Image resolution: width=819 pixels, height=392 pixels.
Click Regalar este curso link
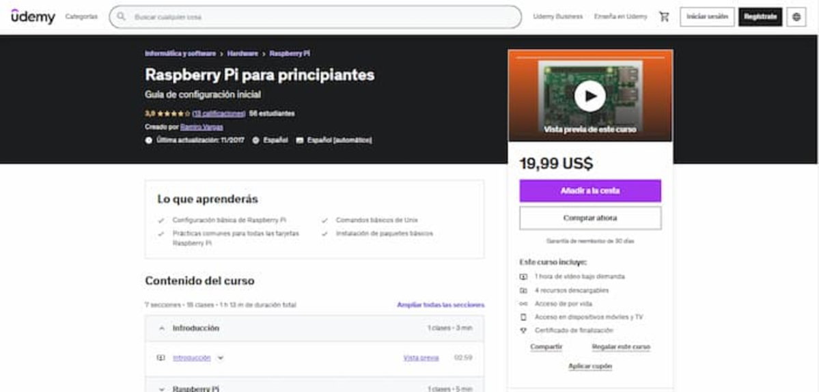[x=620, y=347]
